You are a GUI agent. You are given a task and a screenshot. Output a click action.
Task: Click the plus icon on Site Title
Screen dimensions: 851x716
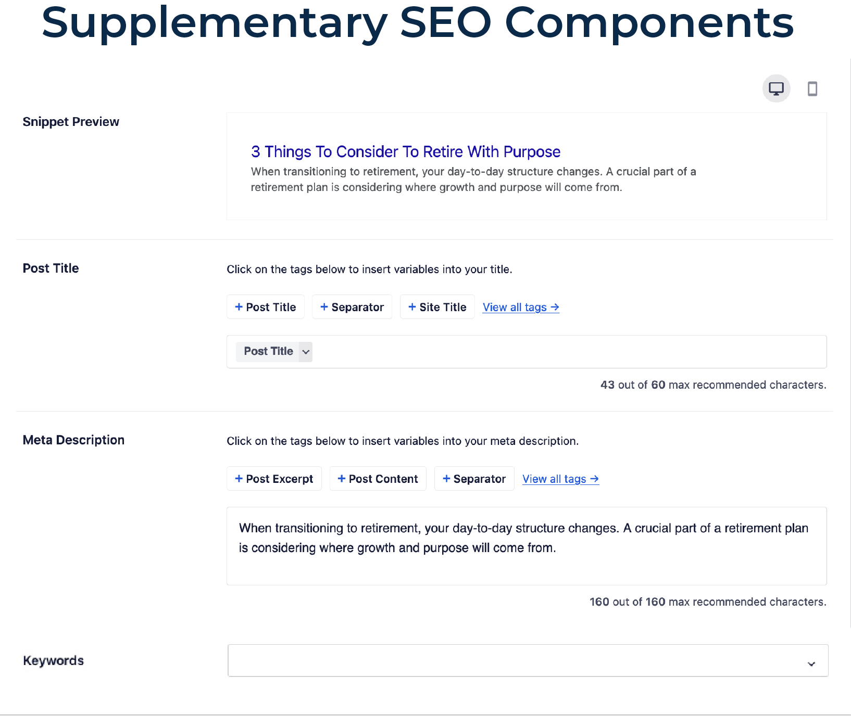click(412, 307)
